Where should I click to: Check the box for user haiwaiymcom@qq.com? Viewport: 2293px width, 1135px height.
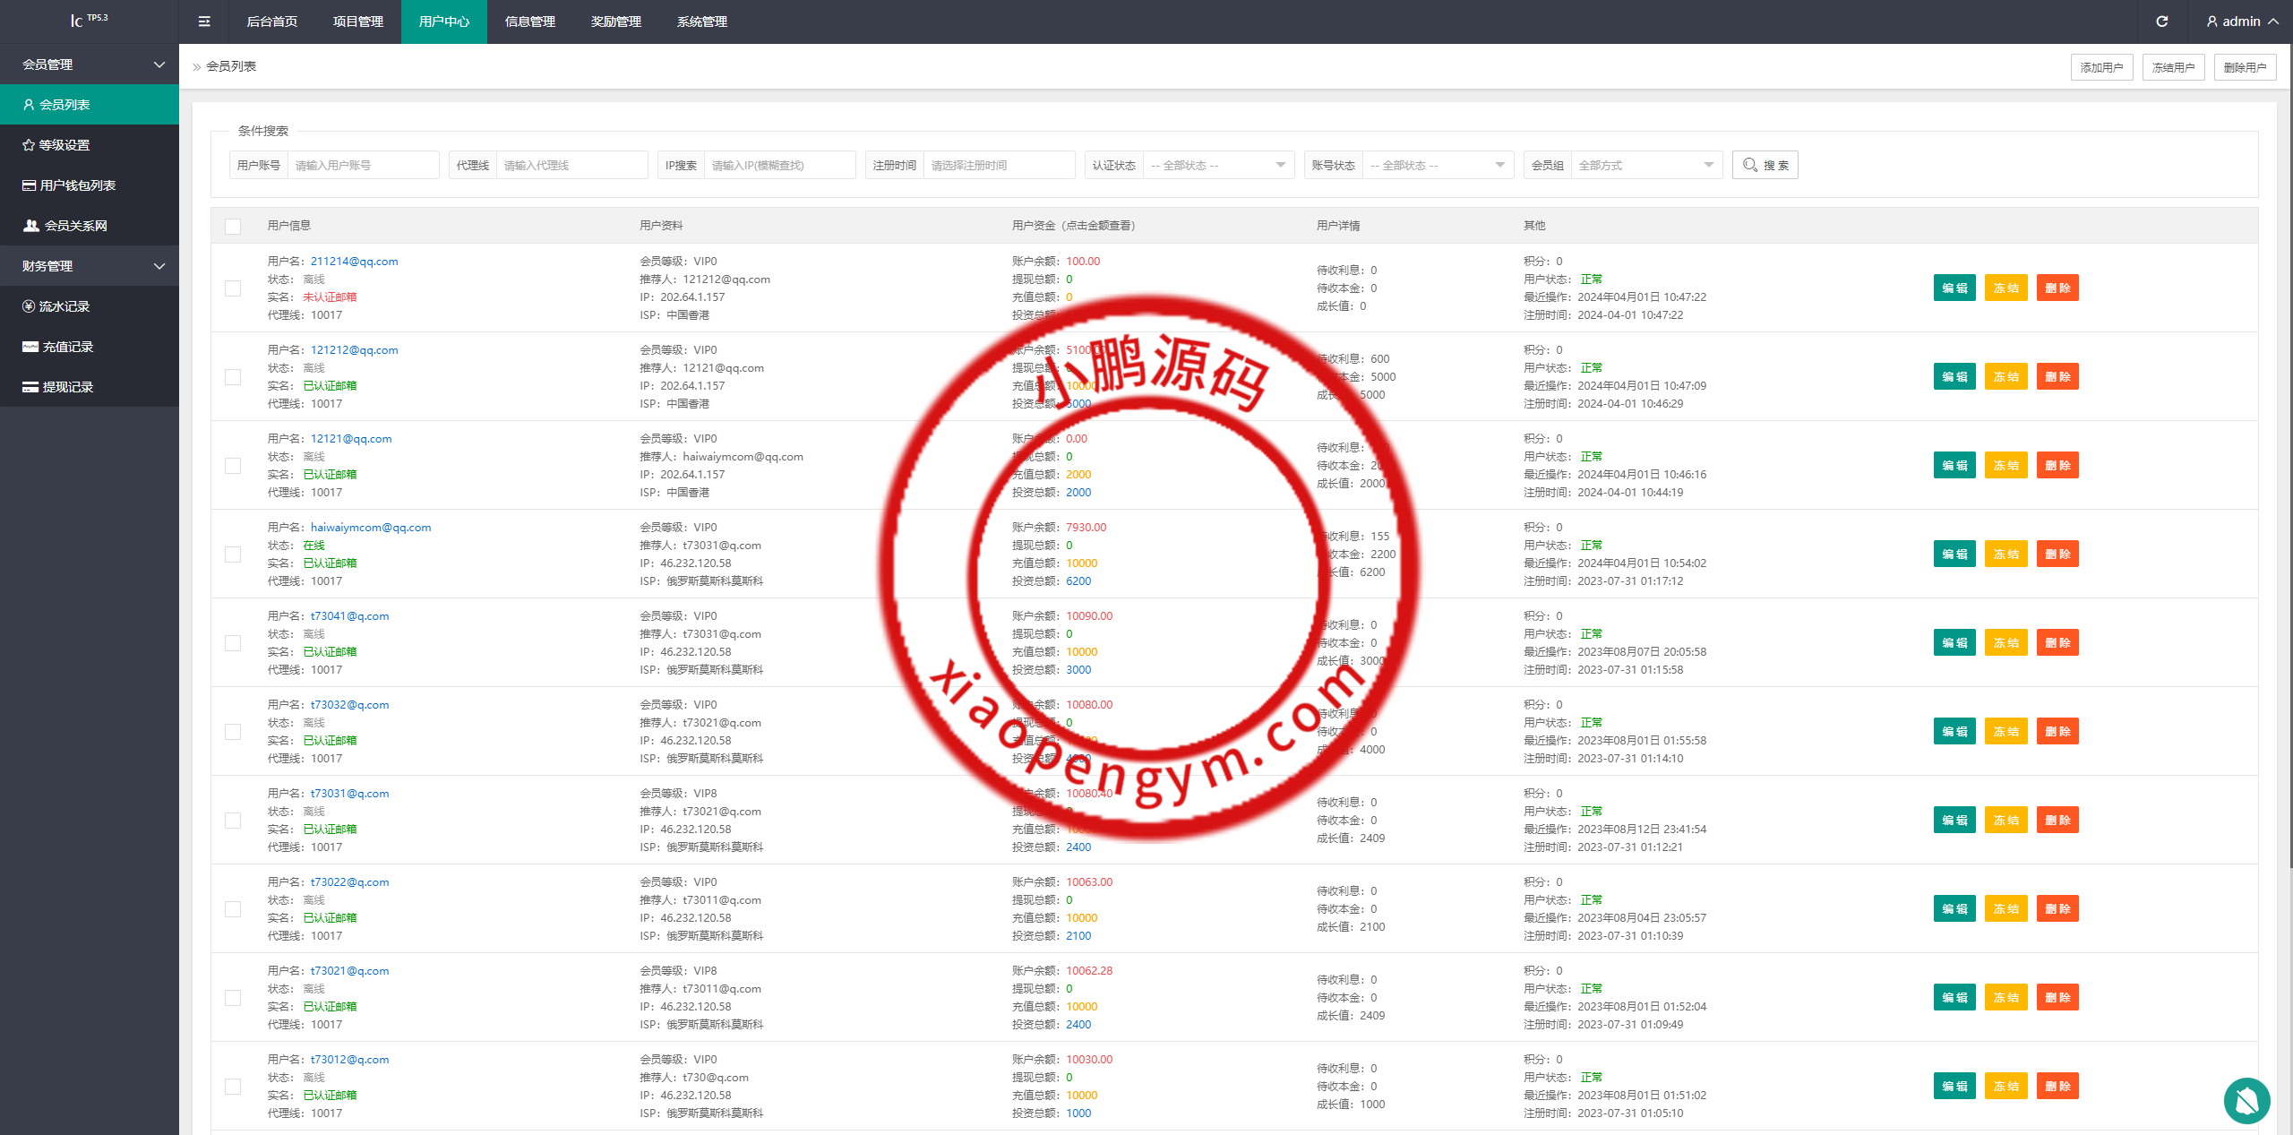pyautogui.click(x=233, y=555)
